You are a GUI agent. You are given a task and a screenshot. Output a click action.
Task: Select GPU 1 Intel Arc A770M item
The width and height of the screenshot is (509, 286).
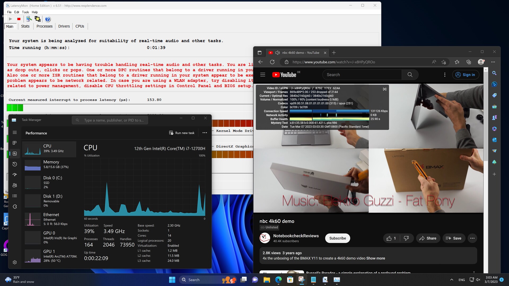pyautogui.click(x=49, y=256)
